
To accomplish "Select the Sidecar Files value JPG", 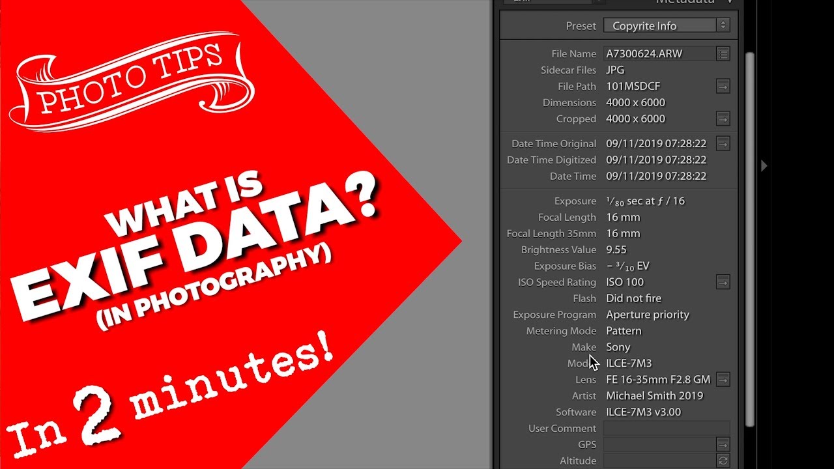I will coord(615,70).
